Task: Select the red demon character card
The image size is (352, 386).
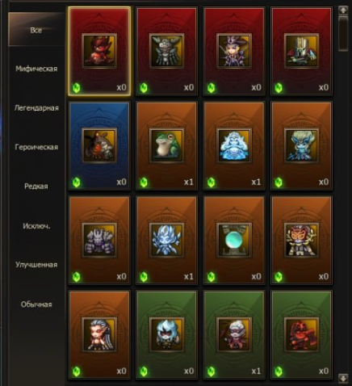Action: pos(99,51)
